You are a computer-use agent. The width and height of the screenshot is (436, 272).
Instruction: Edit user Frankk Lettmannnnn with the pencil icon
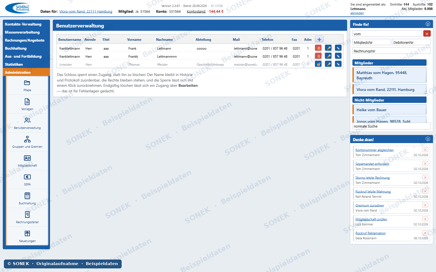point(338,56)
